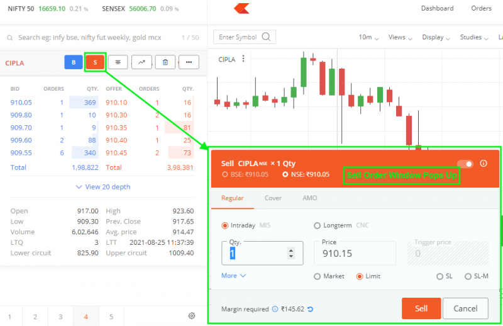Viewport: 503px width, 326px height.
Task: Open the chart's CIPLA three-dot menu
Action: (243, 59)
